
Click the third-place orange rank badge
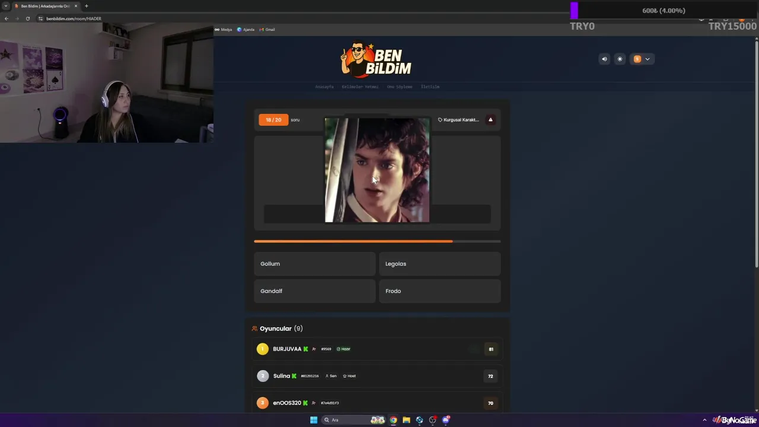pyautogui.click(x=263, y=403)
